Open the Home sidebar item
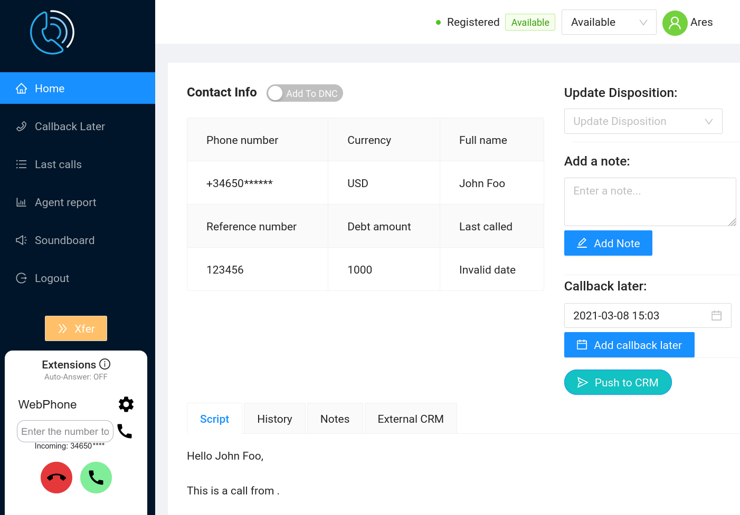Screen dimensions: 740x515 pyautogui.click(x=49, y=88)
